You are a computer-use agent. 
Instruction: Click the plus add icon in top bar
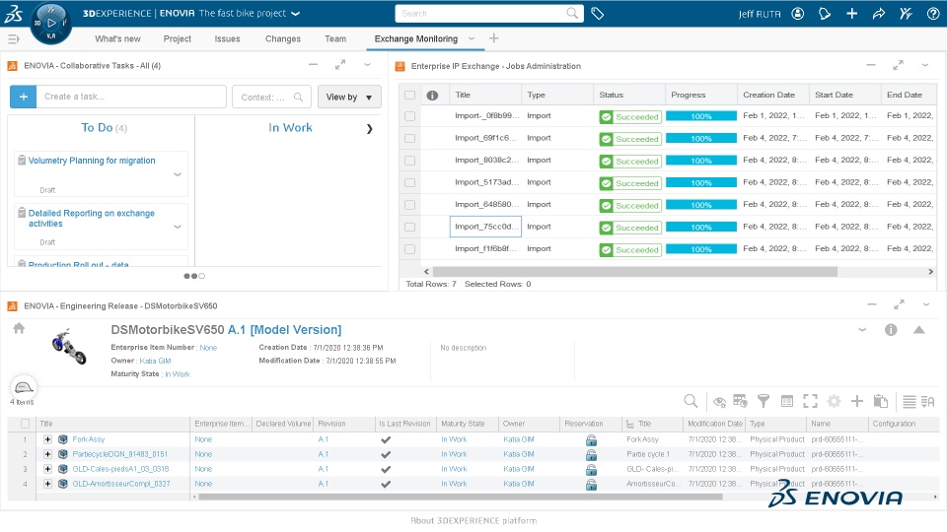point(851,13)
